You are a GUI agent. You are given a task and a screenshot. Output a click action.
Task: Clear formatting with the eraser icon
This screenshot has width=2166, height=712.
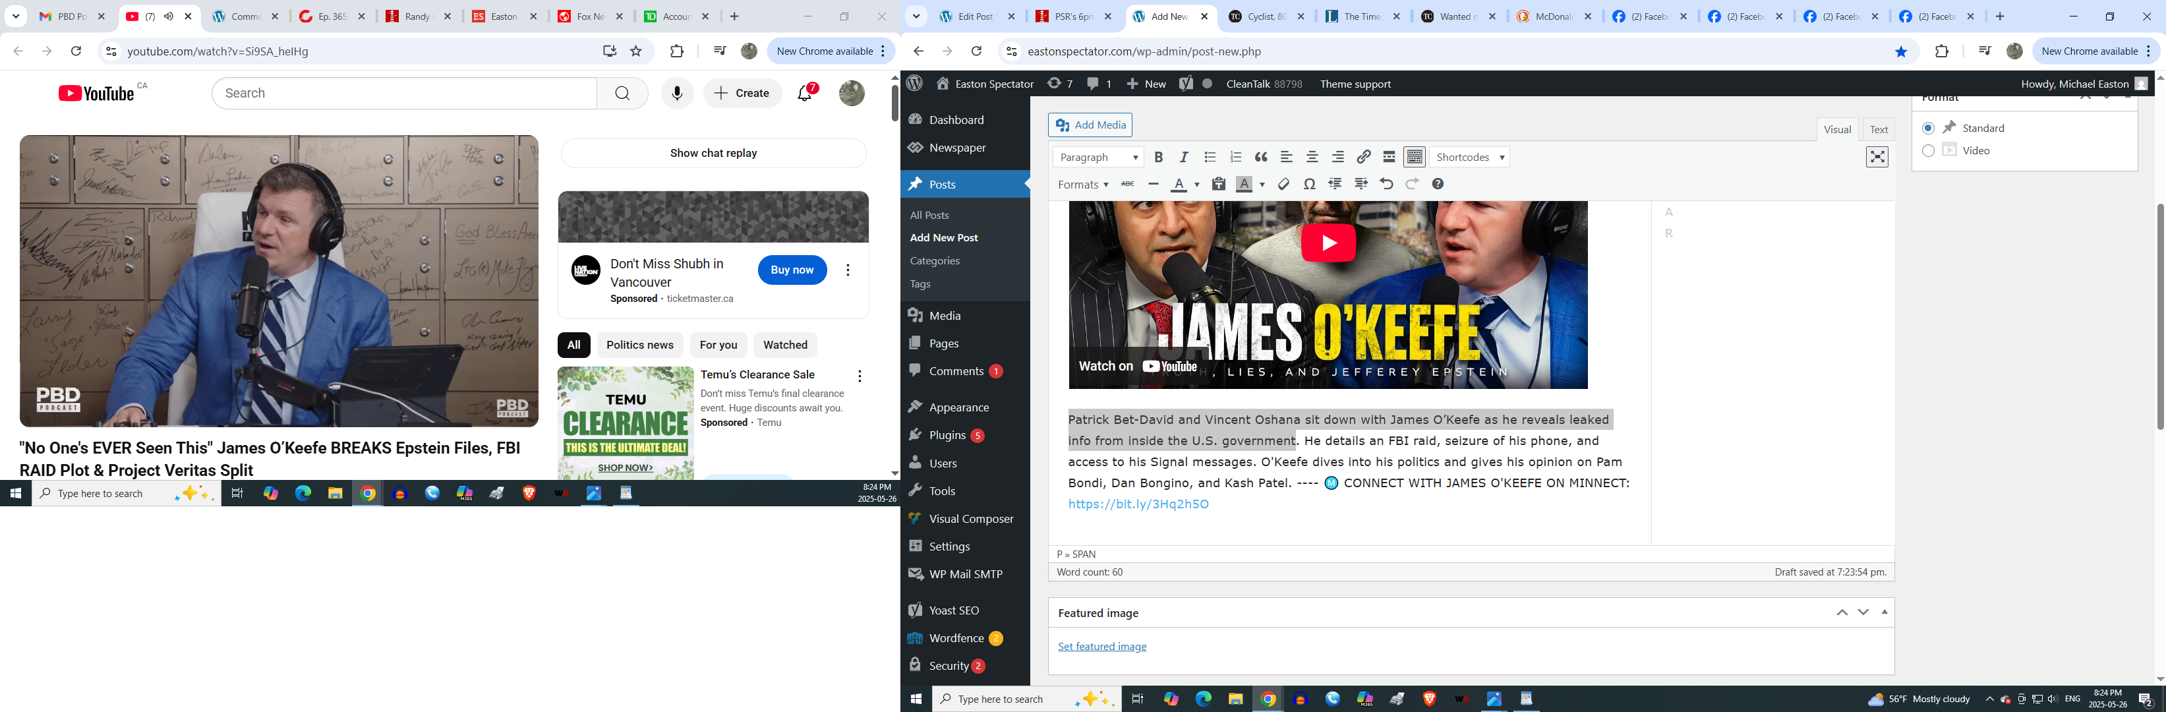pyautogui.click(x=1283, y=184)
